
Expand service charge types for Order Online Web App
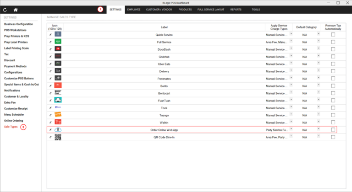tap(291, 129)
